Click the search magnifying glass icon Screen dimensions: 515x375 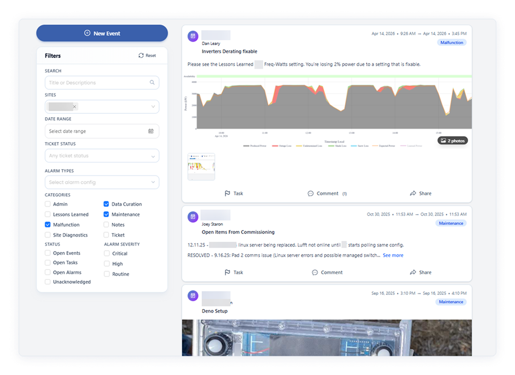(x=152, y=82)
